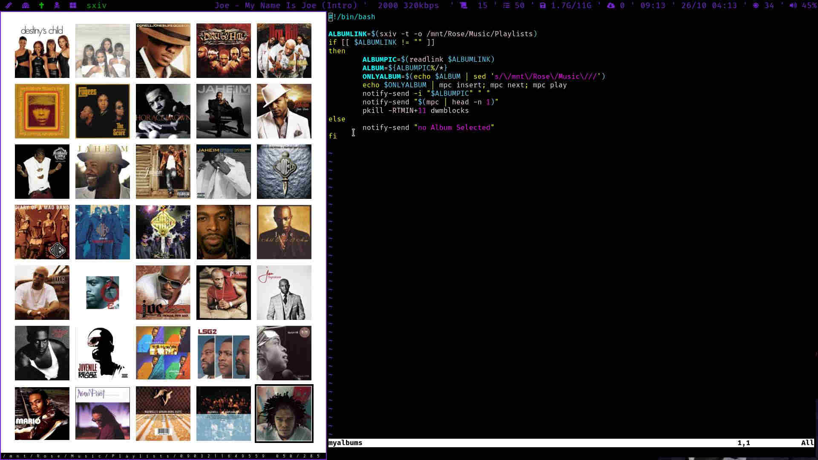Select the LSG2 album thumbnail
Image resolution: width=818 pixels, height=460 pixels.
[224, 353]
